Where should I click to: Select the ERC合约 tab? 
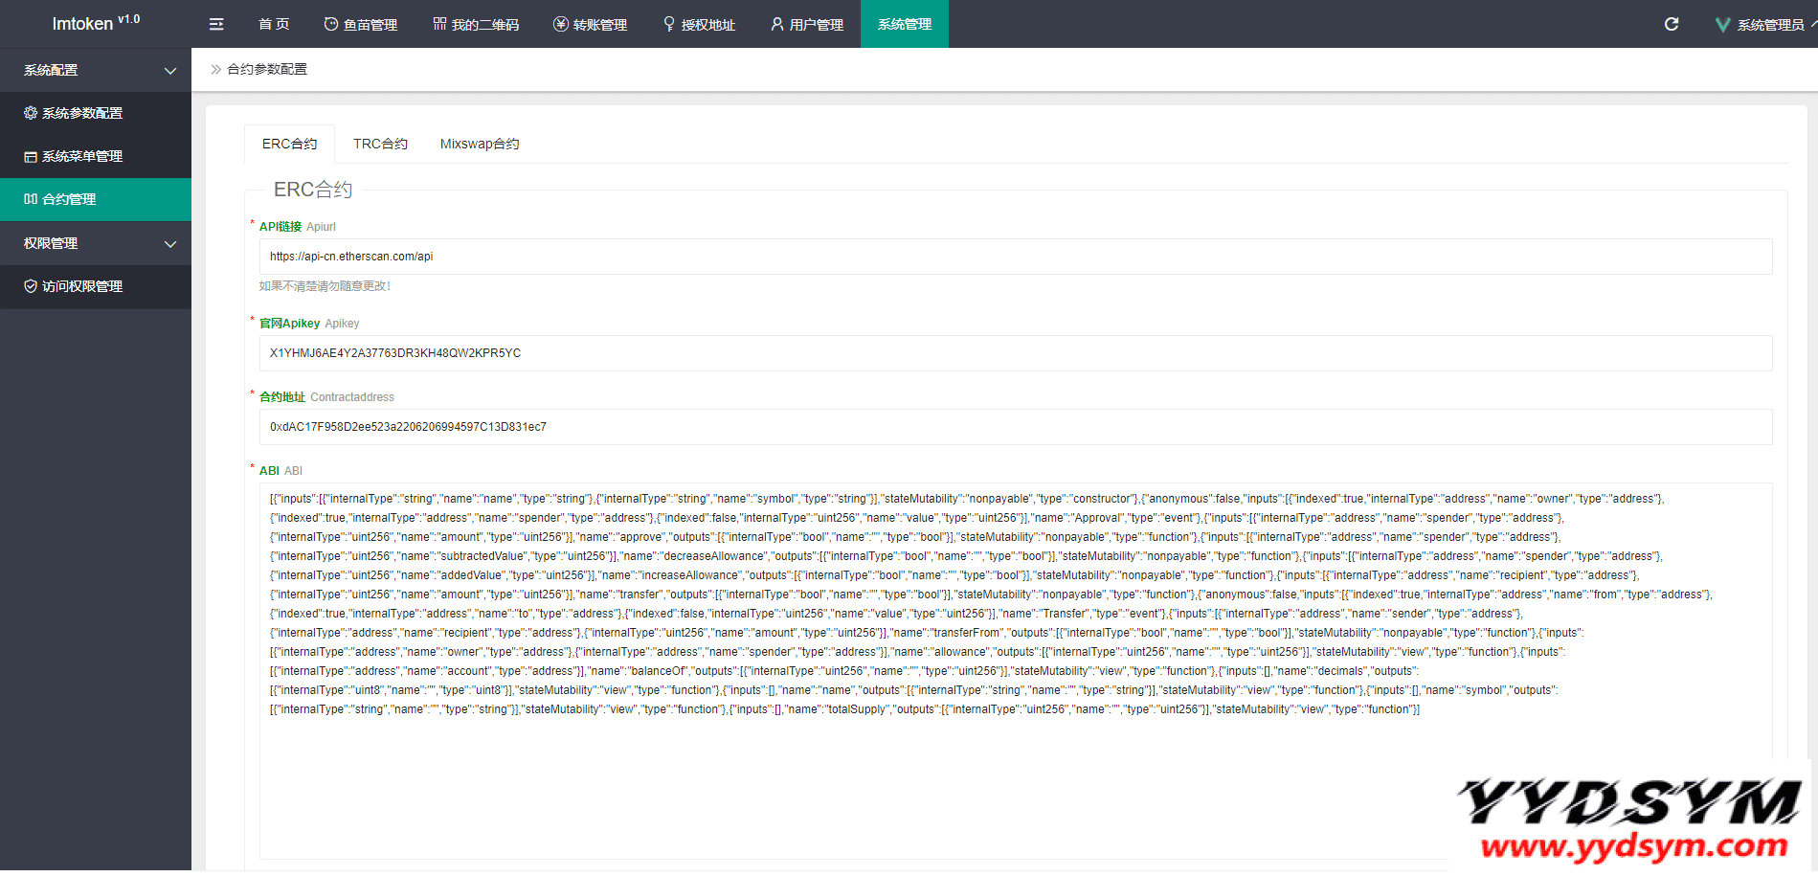289,144
